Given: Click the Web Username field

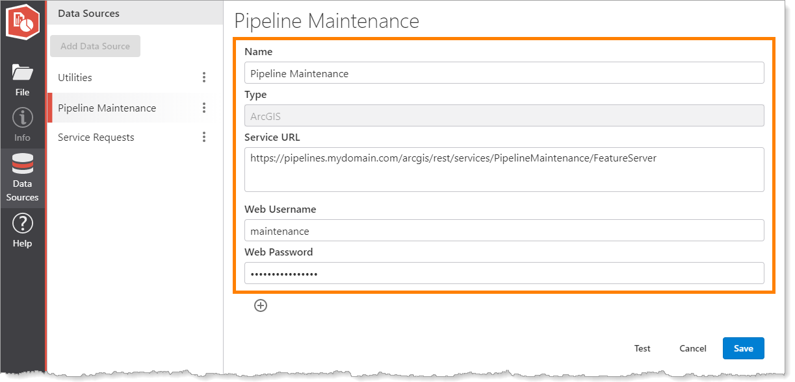Looking at the screenshot, I should (504, 230).
